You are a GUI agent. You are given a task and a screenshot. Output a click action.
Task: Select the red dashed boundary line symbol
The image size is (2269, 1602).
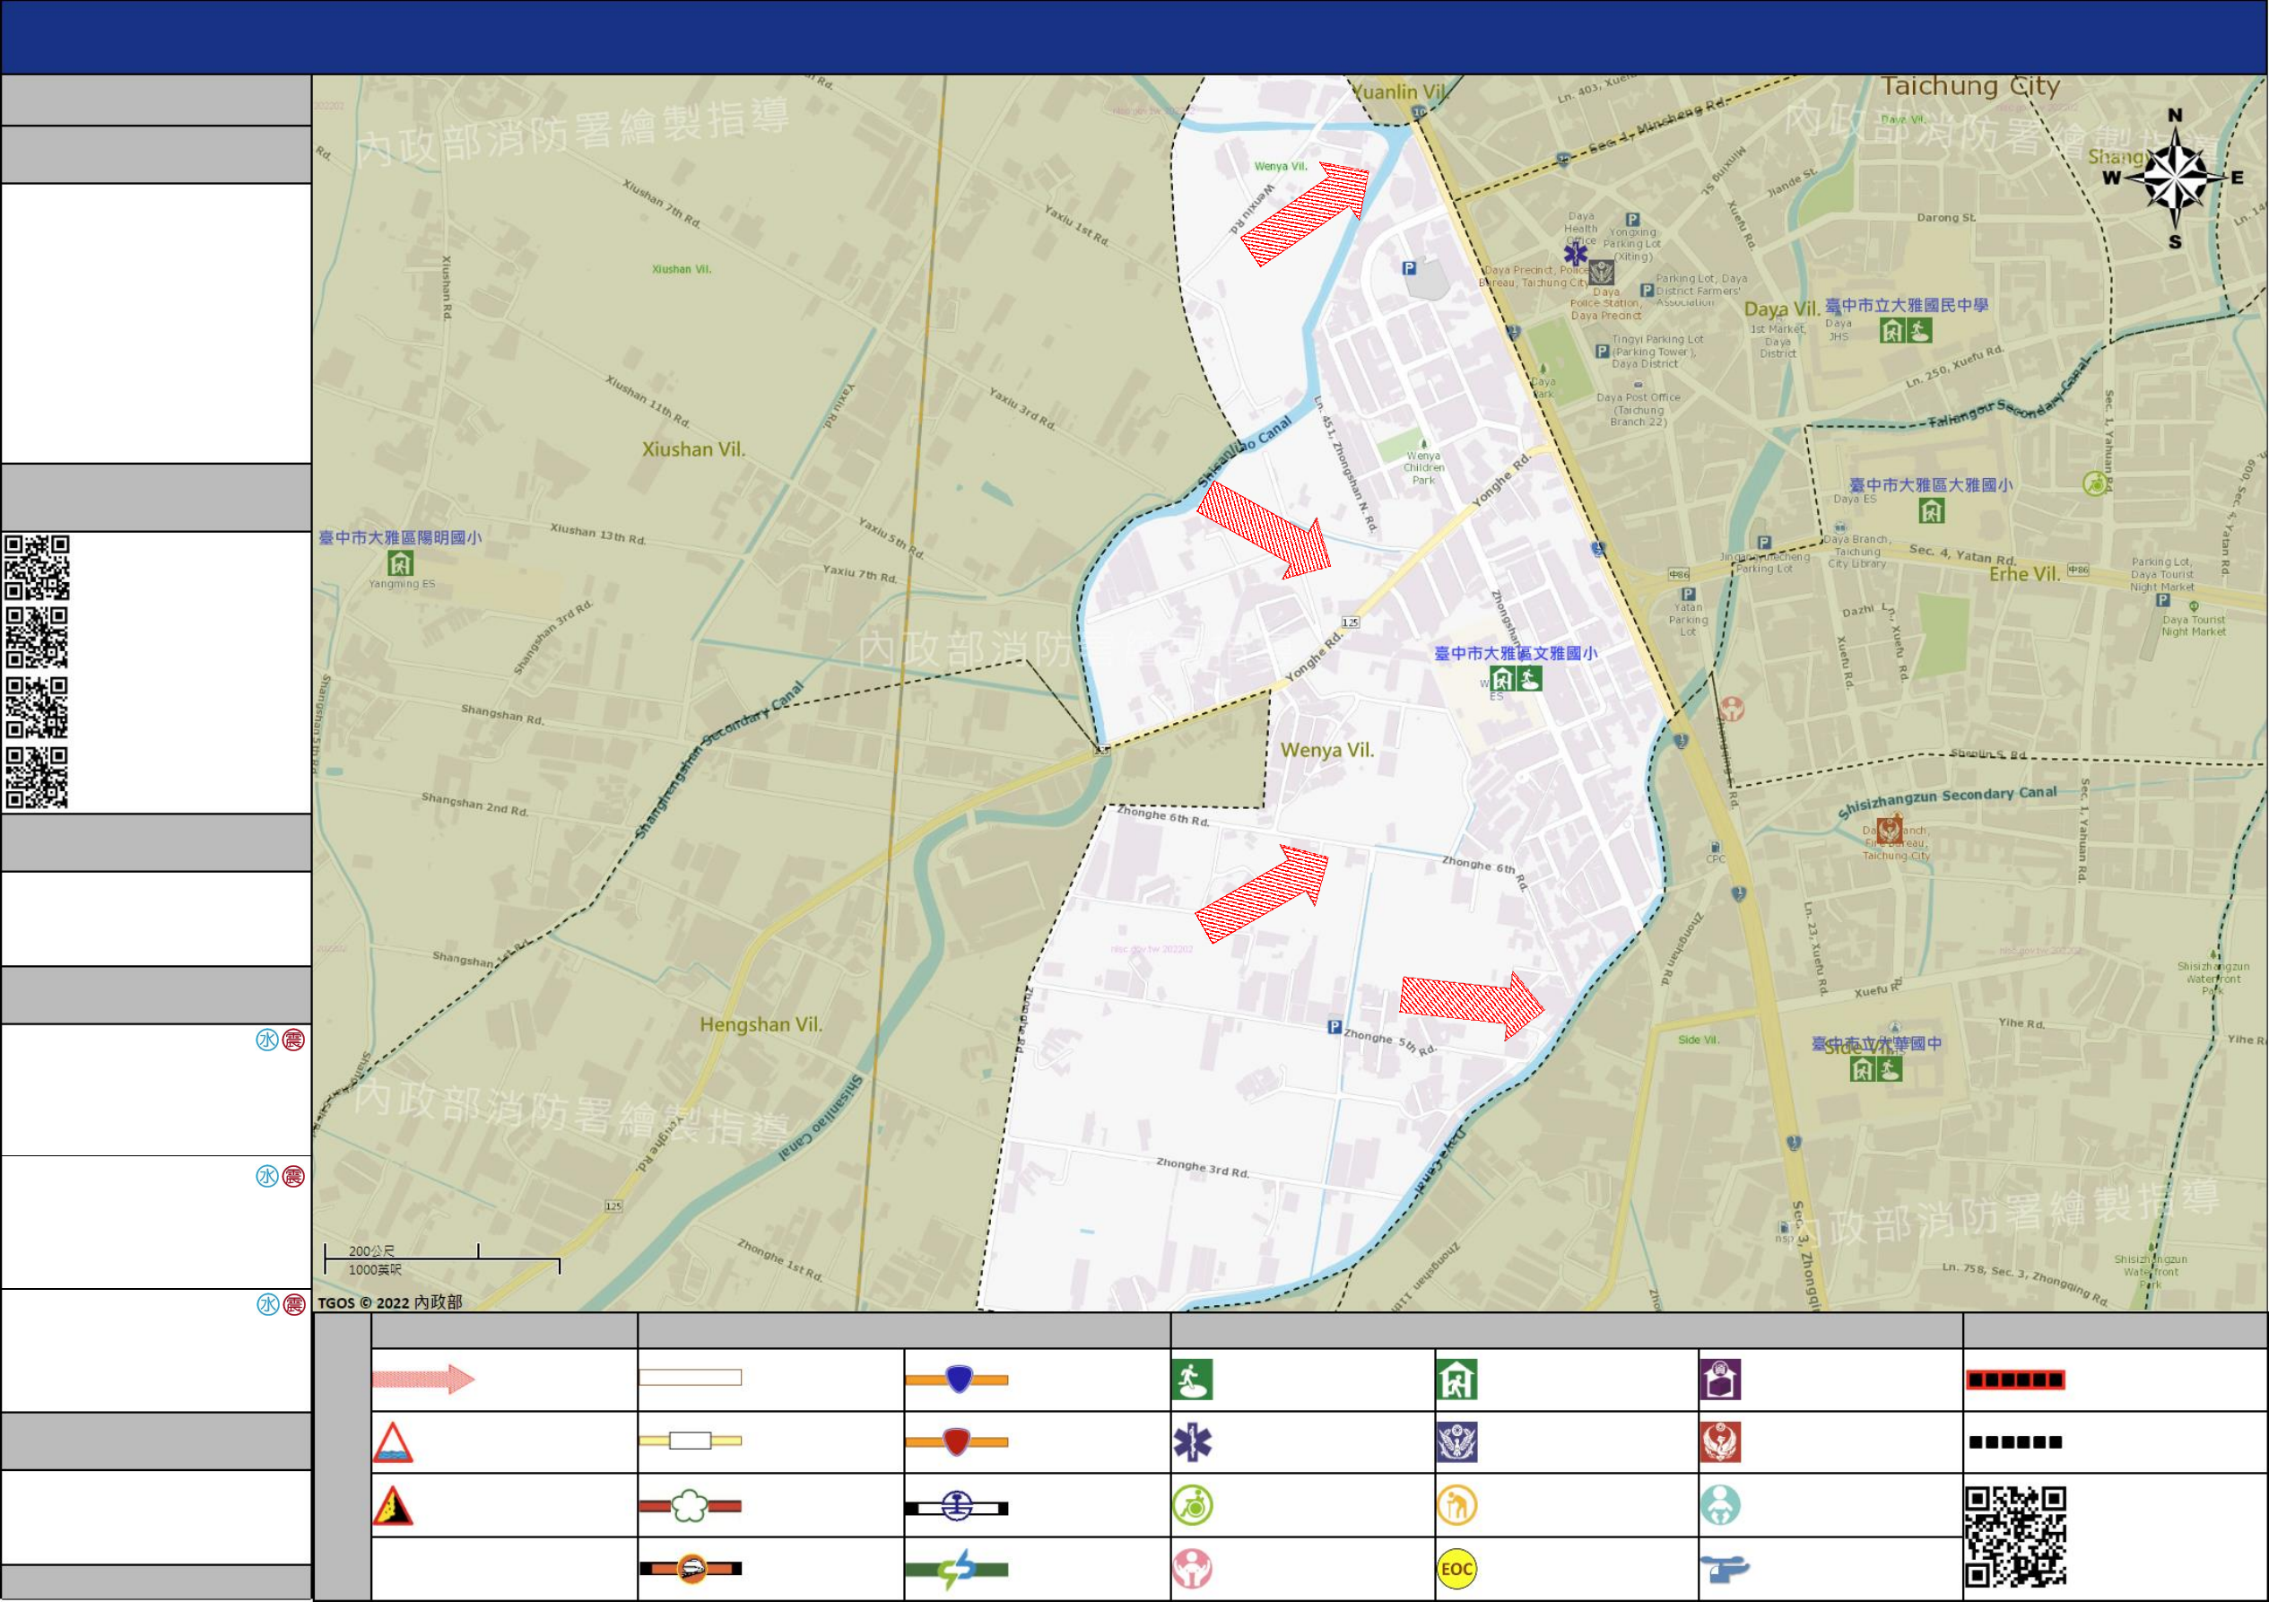(x=2015, y=1380)
